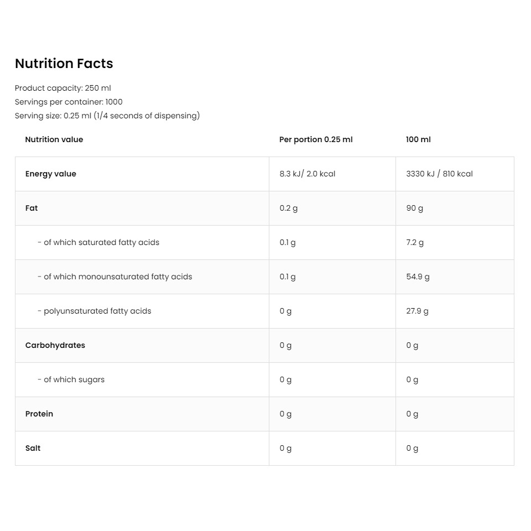The width and height of the screenshot is (531, 531).
Task: Click the 3330 kJ / 810 kcal cell
Action: click(x=440, y=174)
